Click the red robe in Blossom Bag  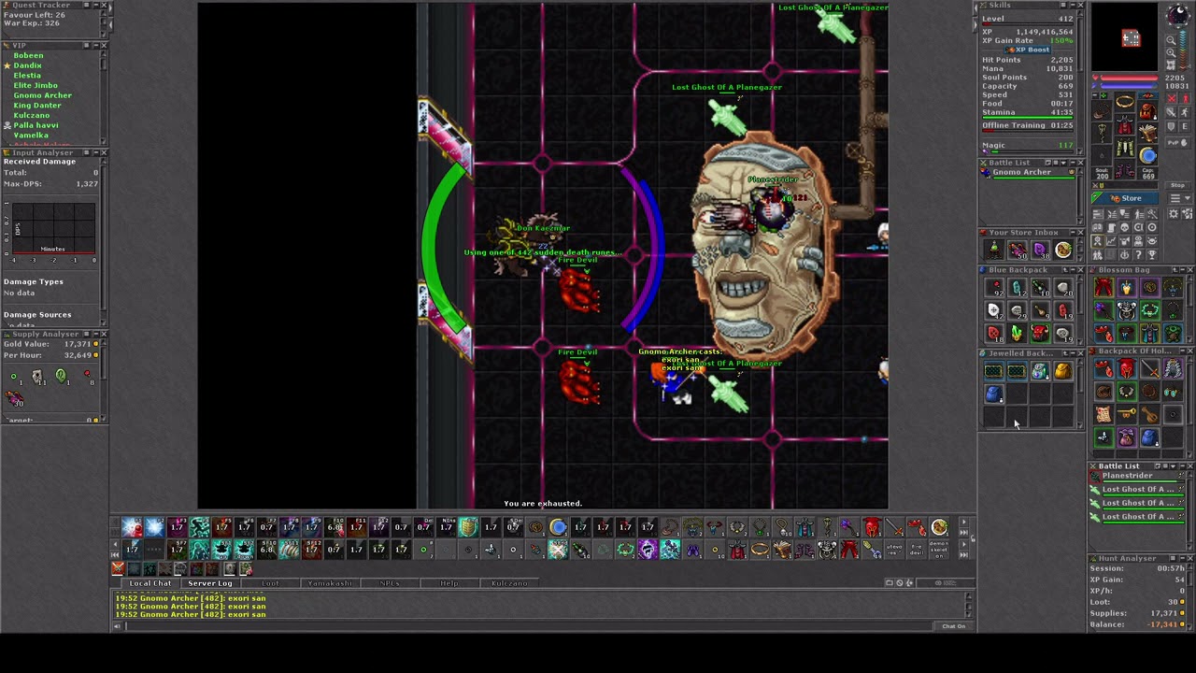(1103, 289)
